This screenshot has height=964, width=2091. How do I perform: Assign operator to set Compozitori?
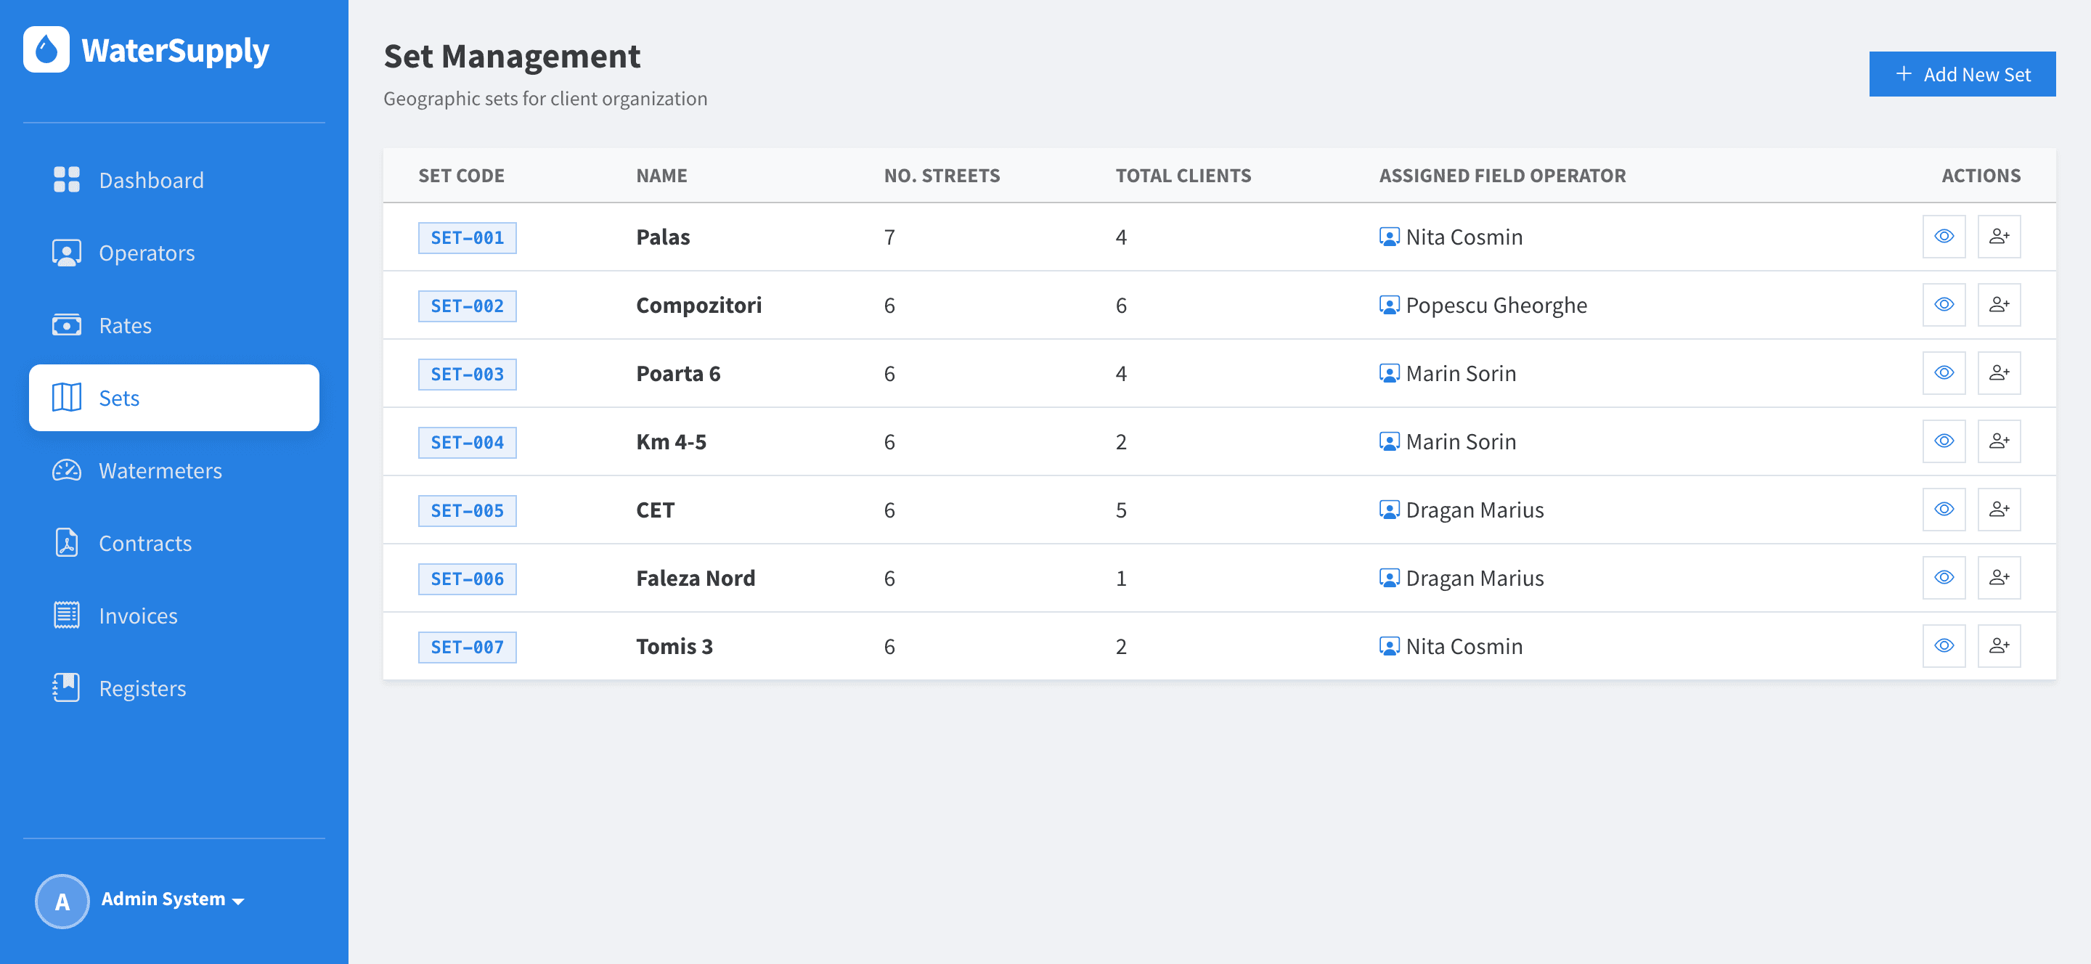click(x=1999, y=304)
